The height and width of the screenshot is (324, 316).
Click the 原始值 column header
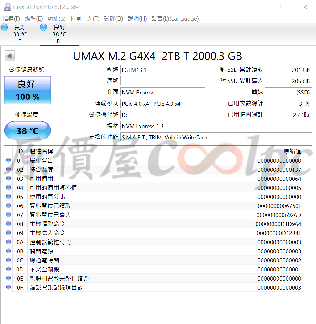292,151
